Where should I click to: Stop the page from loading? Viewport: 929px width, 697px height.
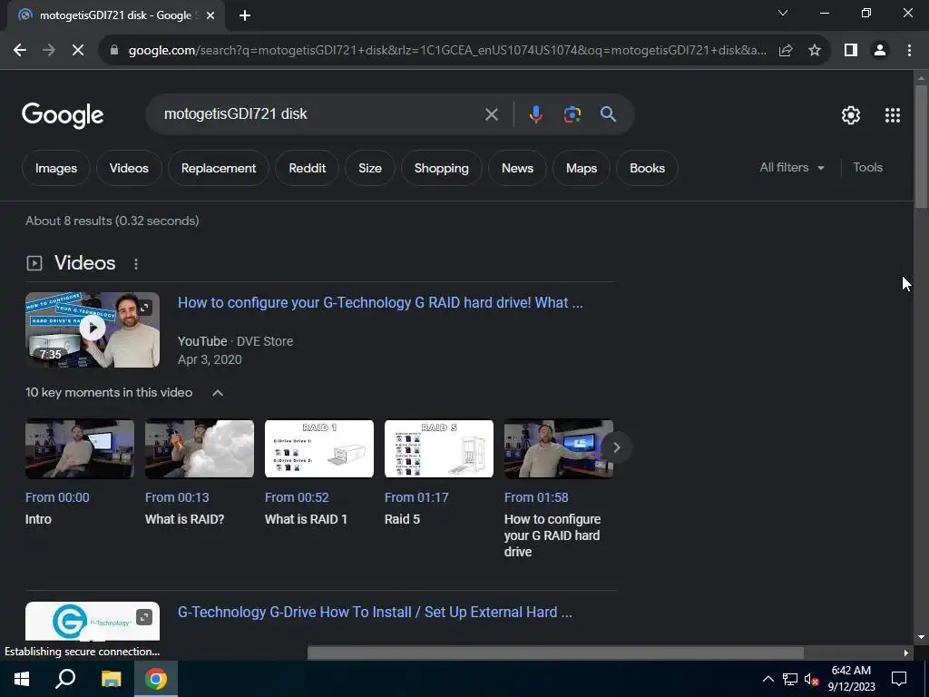click(x=78, y=51)
